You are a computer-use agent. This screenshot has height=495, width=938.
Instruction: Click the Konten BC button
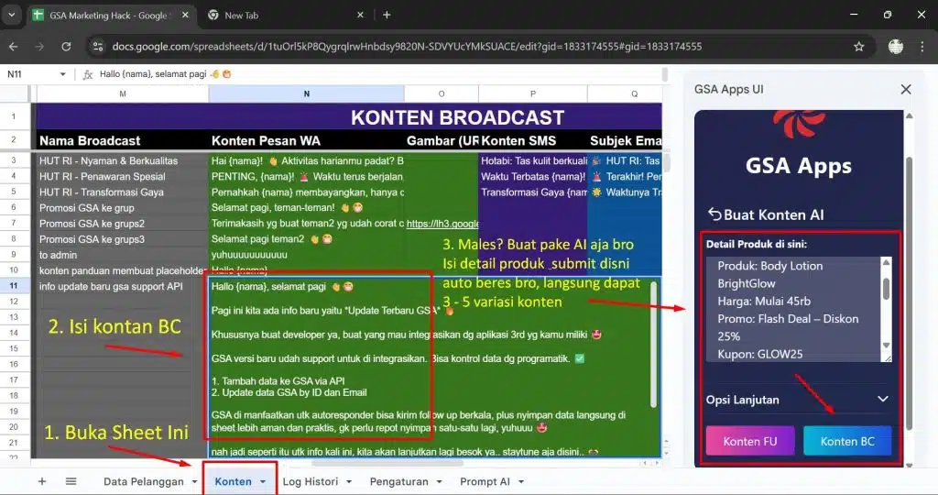pos(847,441)
